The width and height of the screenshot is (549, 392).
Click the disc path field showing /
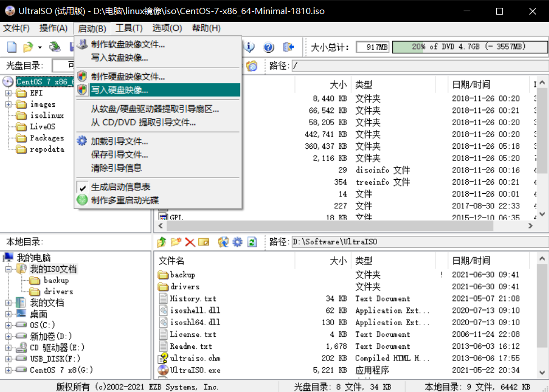[x=419, y=66]
